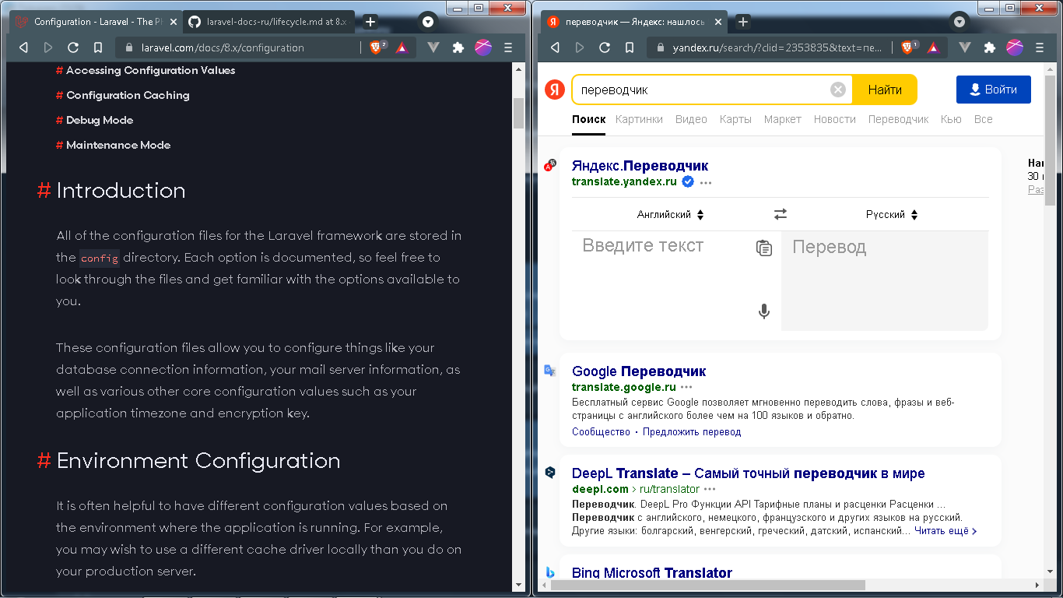The width and height of the screenshot is (1063, 598).
Task: Start voice input in translator widget
Action: click(764, 311)
